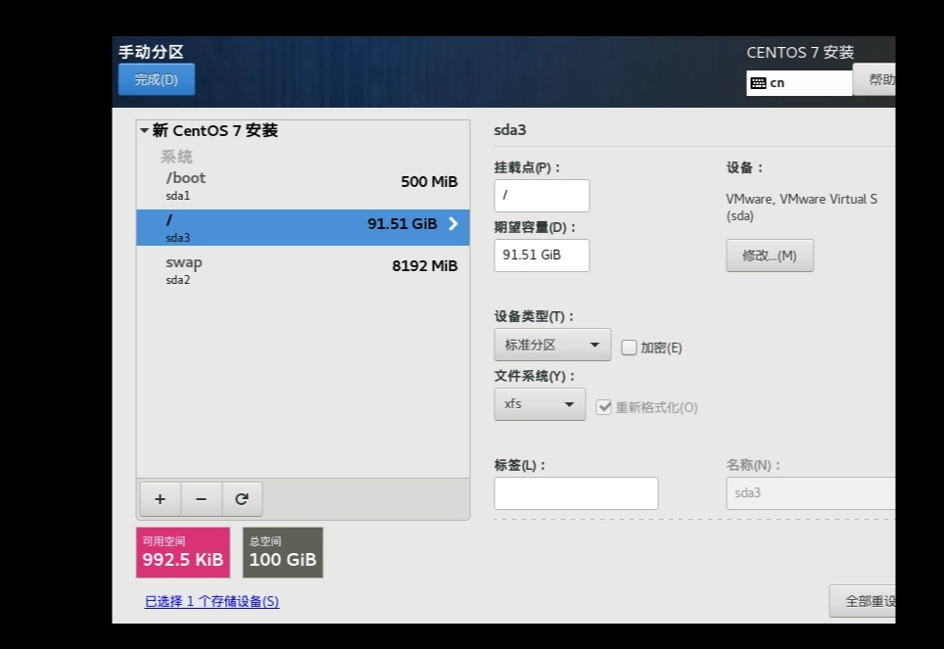The image size is (944, 649).
Task: Click the 修改...(M) device button
Action: pos(770,255)
